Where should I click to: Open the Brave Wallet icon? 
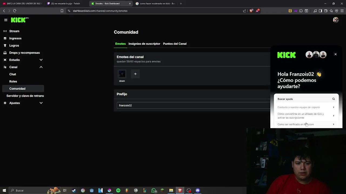coord(326,11)
